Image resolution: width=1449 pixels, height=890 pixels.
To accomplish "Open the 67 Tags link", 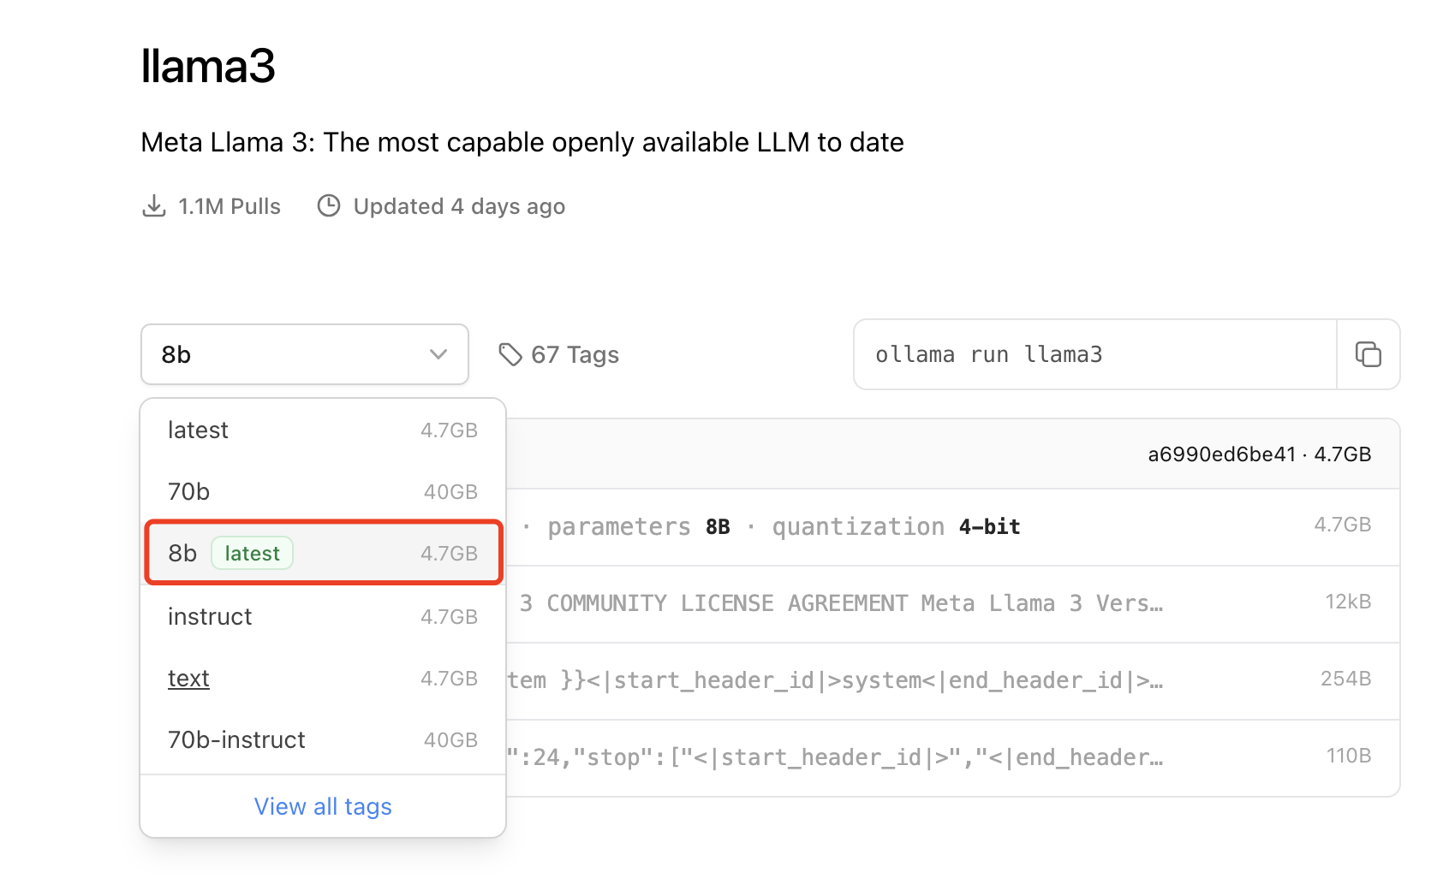I will point(559,354).
